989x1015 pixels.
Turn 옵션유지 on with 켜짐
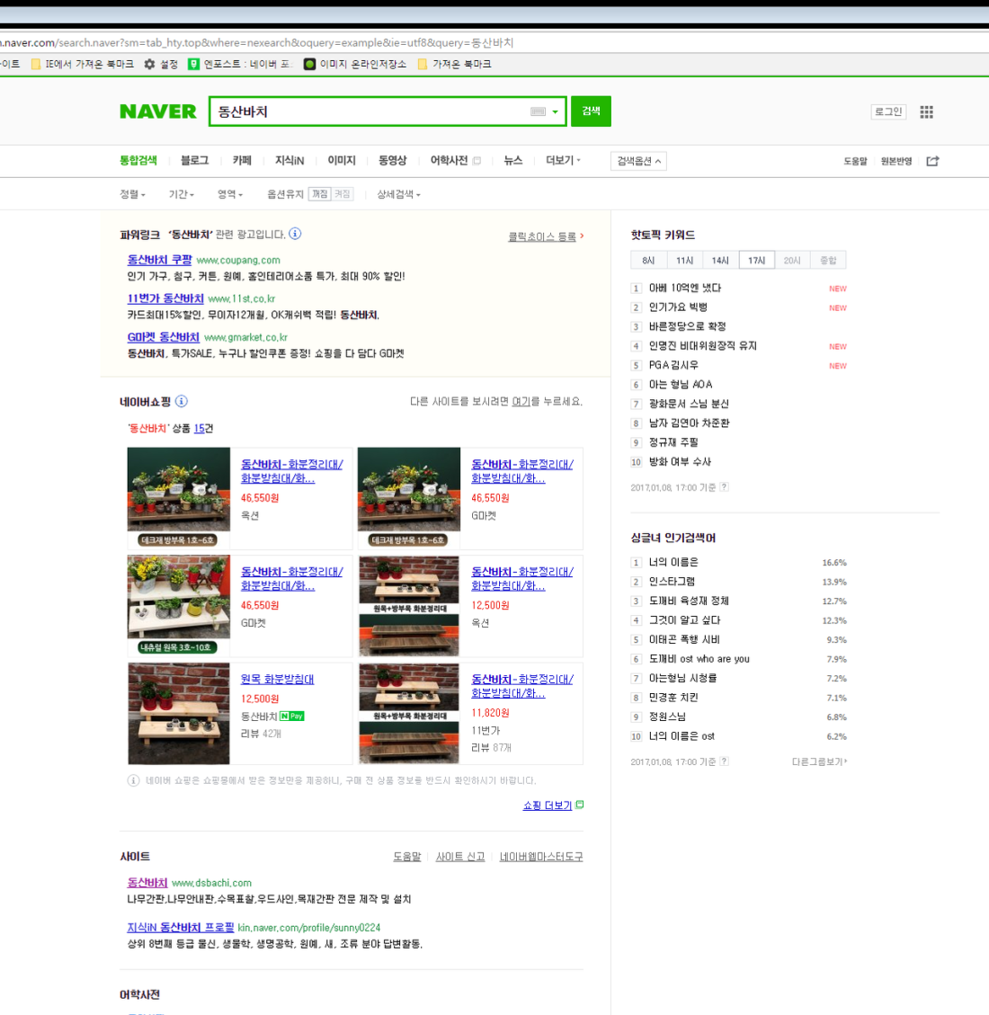point(343,194)
